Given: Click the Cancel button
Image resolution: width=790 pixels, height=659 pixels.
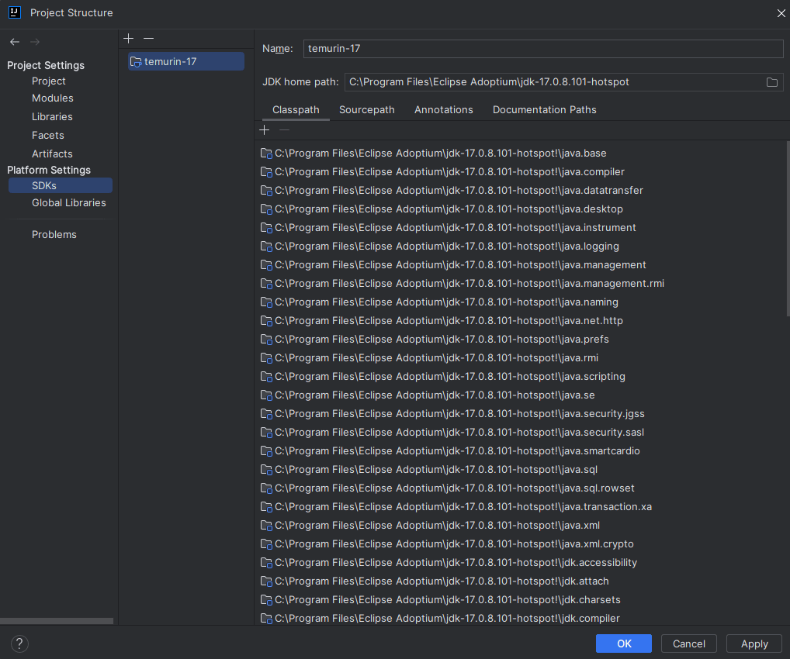Looking at the screenshot, I should coord(689,643).
